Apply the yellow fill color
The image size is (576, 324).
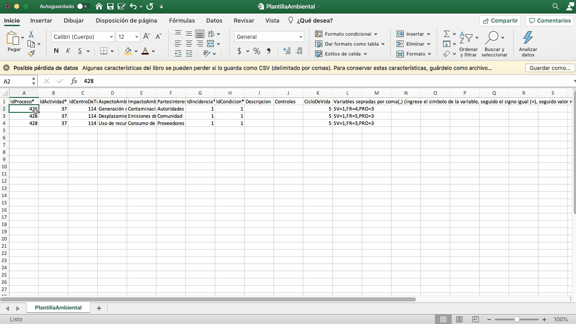click(x=128, y=51)
